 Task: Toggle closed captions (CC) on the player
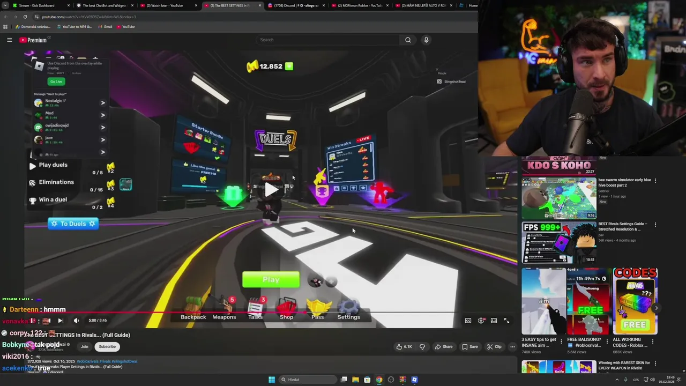[x=468, y=321]
